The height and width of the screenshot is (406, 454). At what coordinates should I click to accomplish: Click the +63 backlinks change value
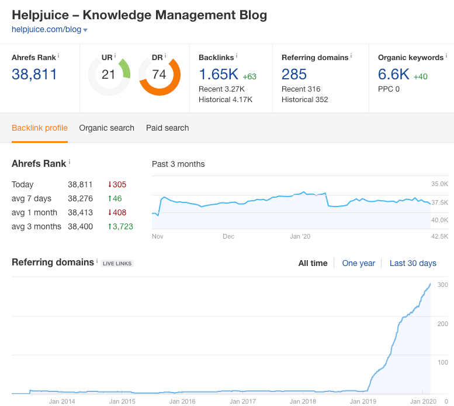249,76
